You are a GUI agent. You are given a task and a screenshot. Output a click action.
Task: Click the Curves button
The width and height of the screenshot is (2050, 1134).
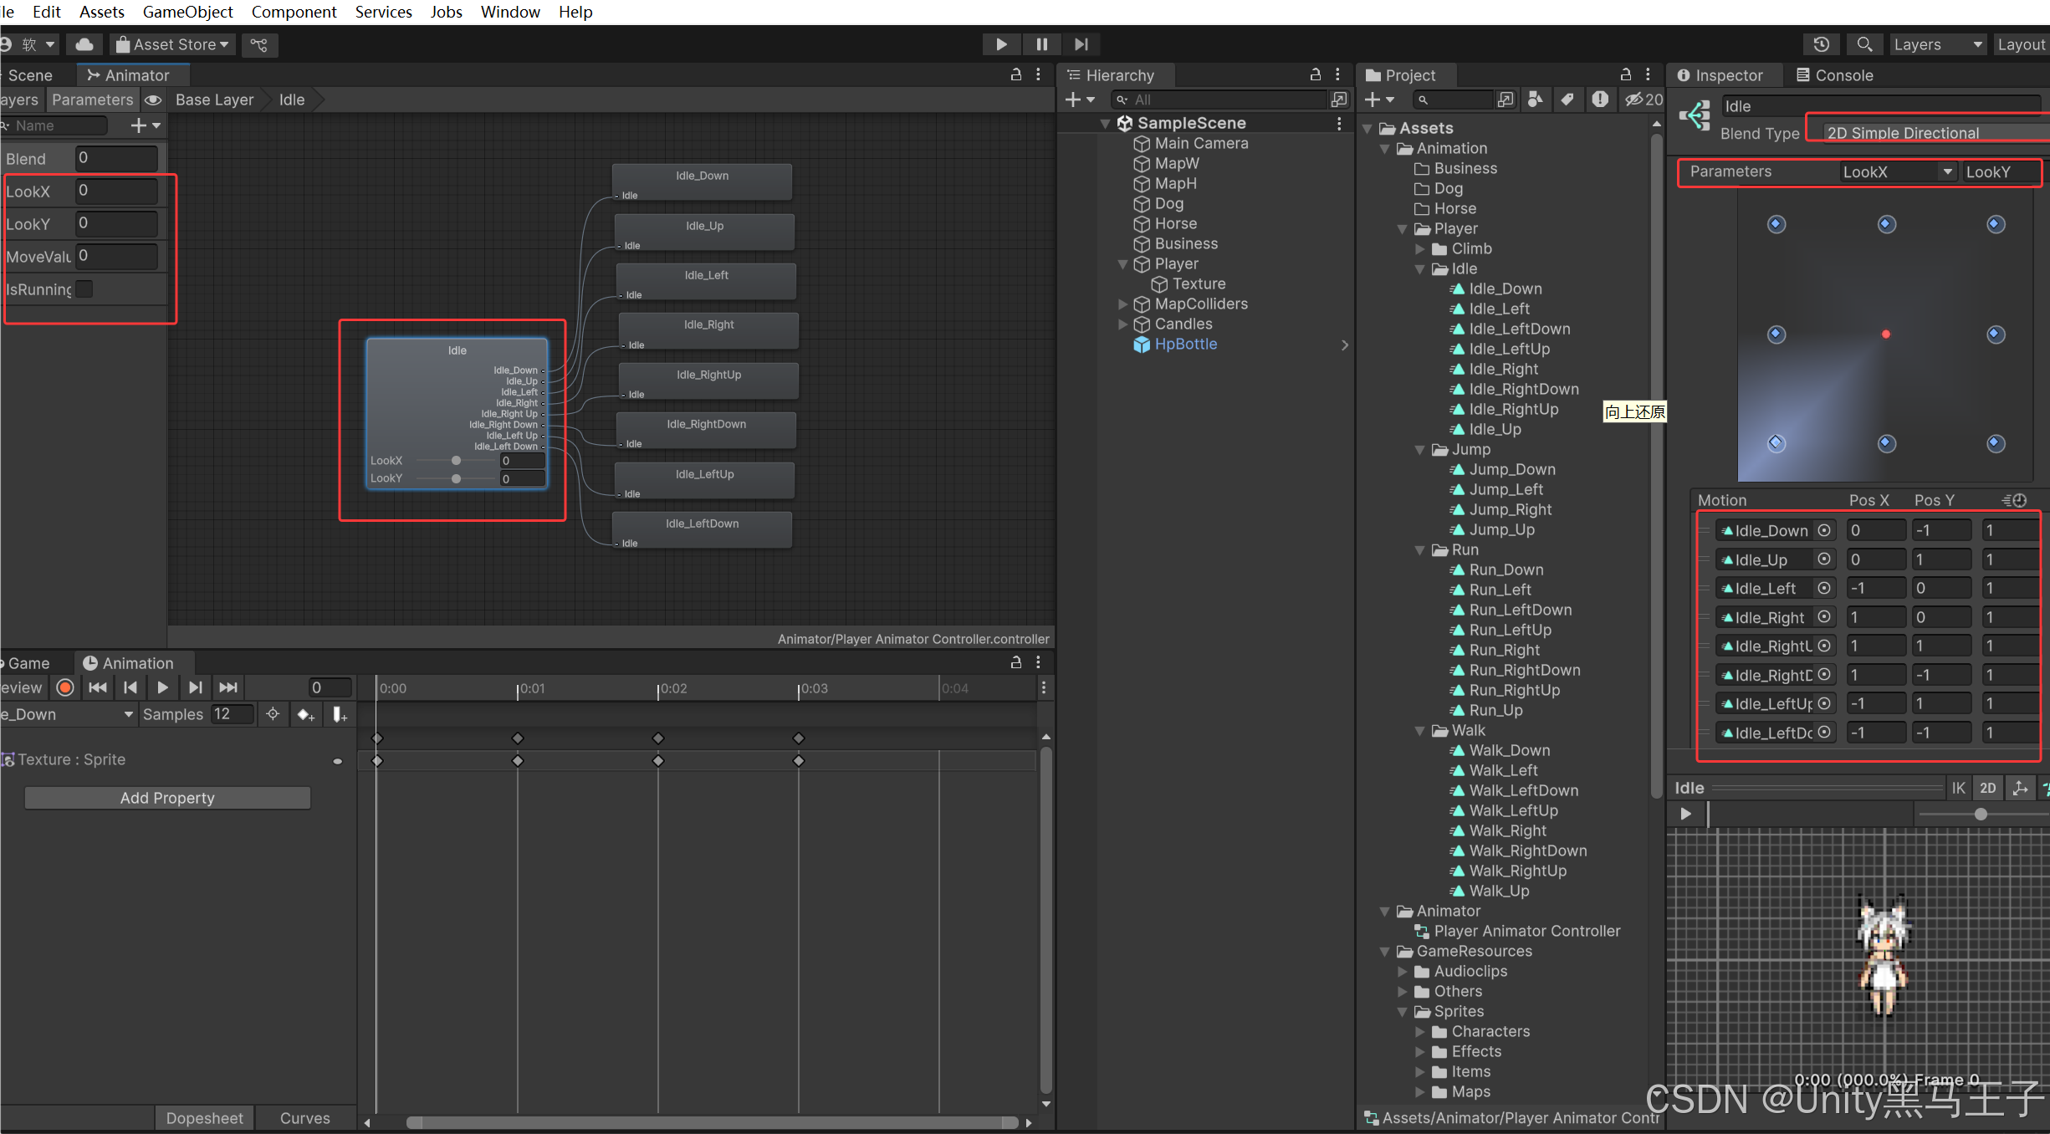pyautogui.click(x=304, y=1118)
